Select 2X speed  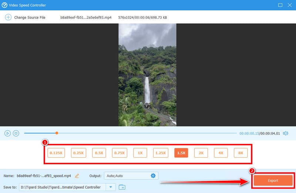(x=201, y=153)
